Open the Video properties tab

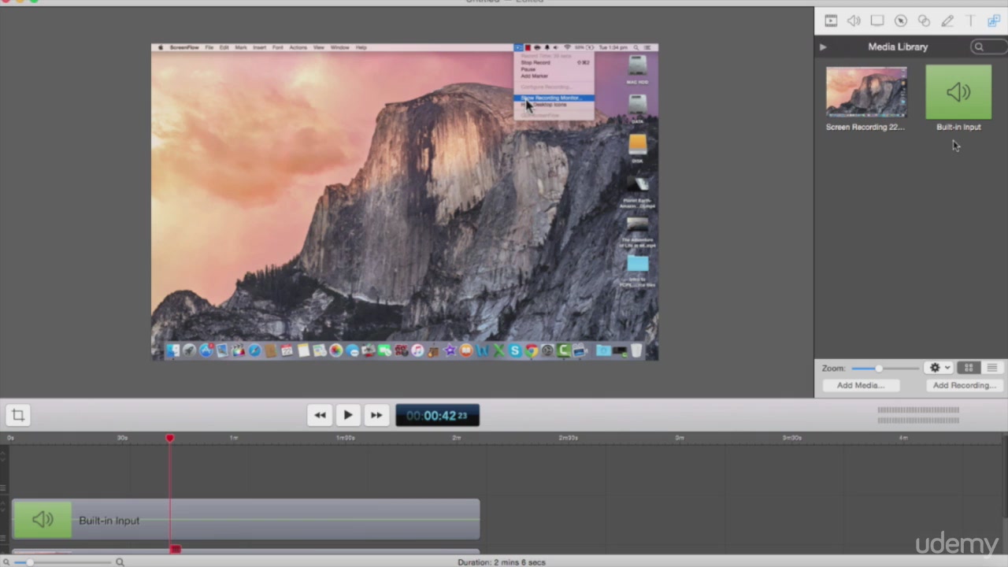pyautogui.click(x=831, y=21)
